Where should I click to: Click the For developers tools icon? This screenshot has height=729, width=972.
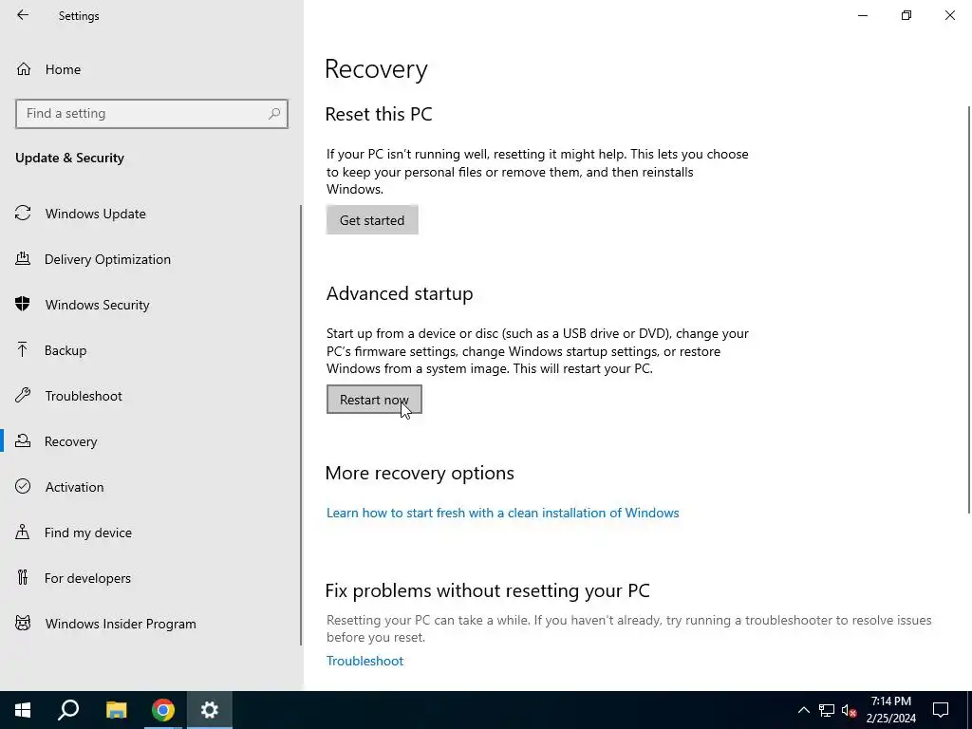(x=23, y=577)
